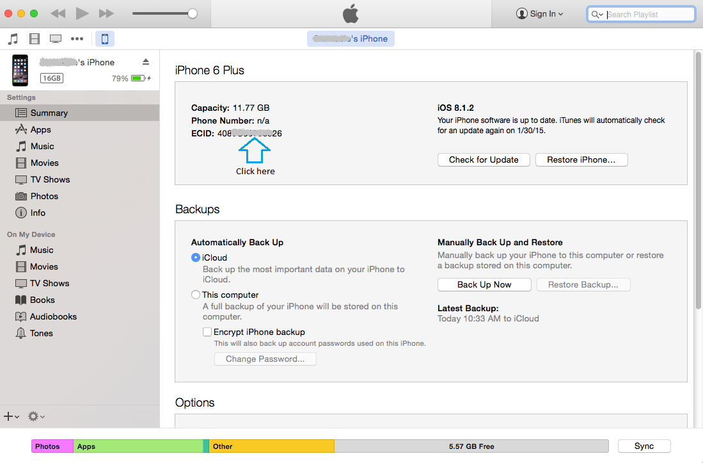
Task: Click the play button
Action: point(82,13)
